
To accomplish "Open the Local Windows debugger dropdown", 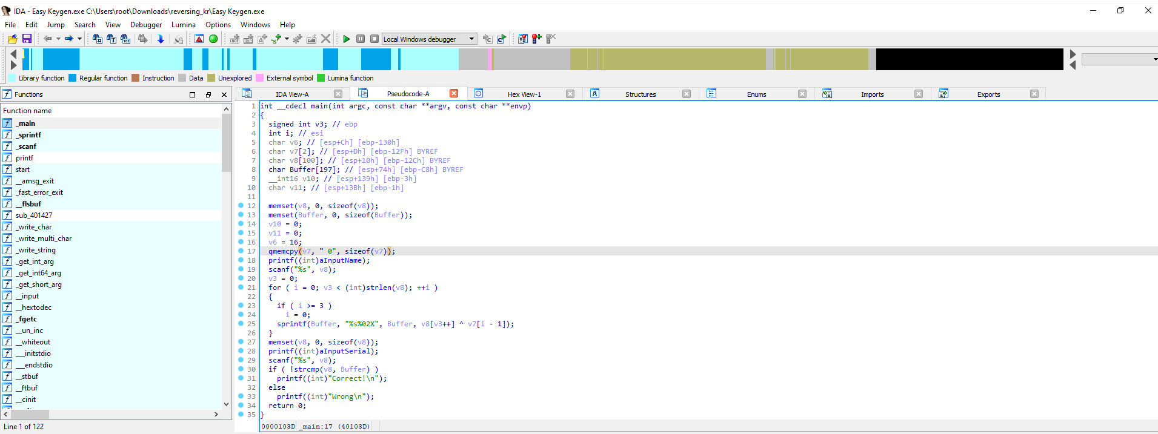I will coord(471,39).
